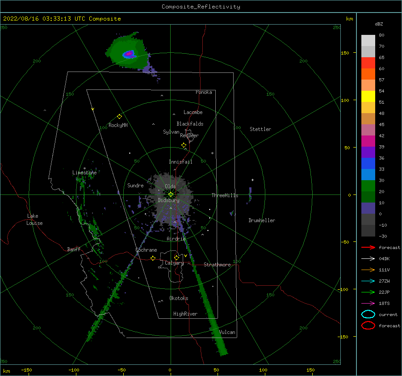
Task: Select the orange 57-60 dBZ color swatch
Action: (368, 74)
